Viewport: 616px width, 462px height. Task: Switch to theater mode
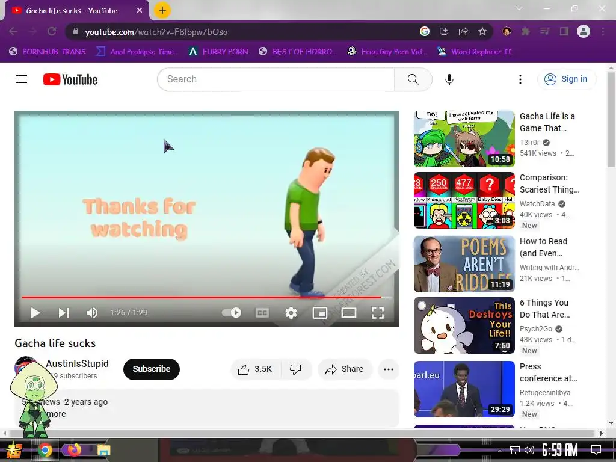[349, 313]
